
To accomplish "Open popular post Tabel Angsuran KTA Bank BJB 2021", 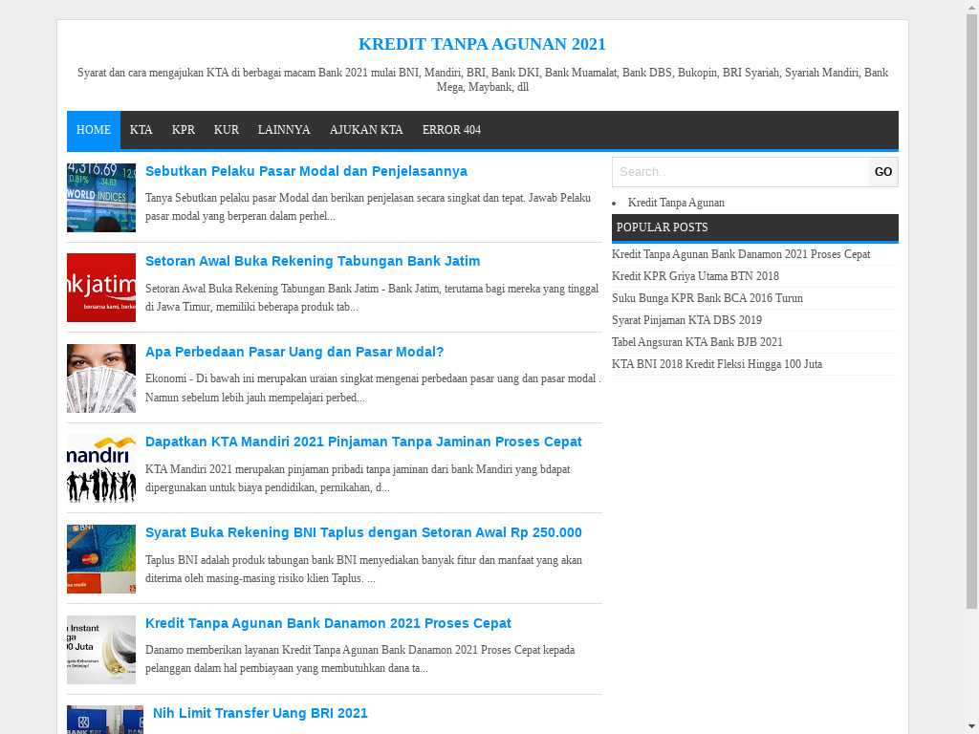I will point(697,342).
